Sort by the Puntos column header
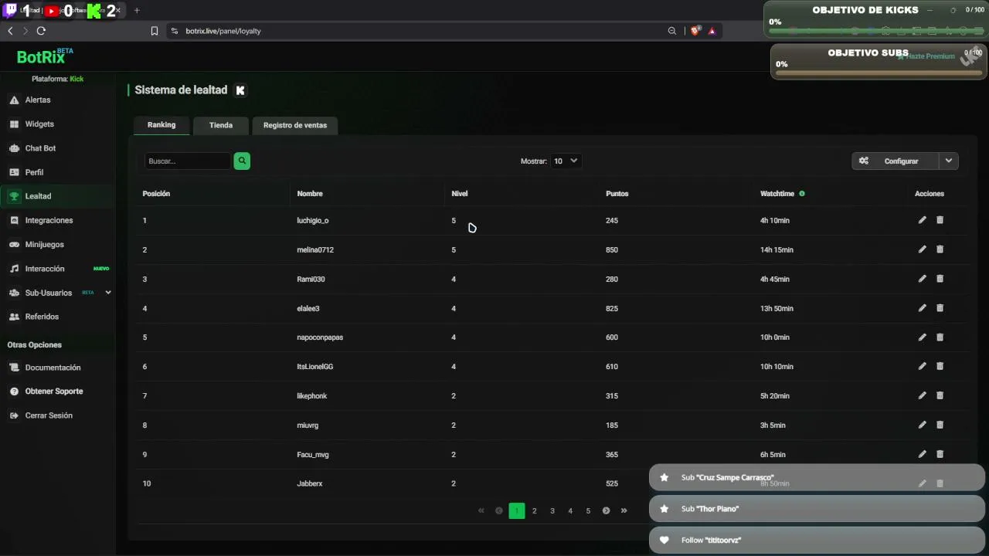Image resolution: width=989 pixels, height=556 pixels. coord(617,194)
